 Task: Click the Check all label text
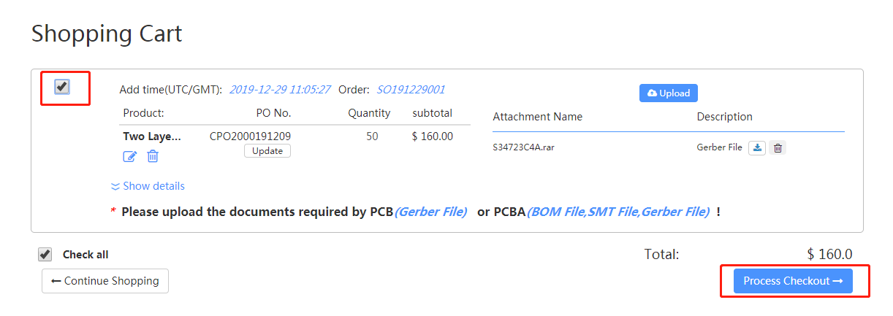click(85, 255)
